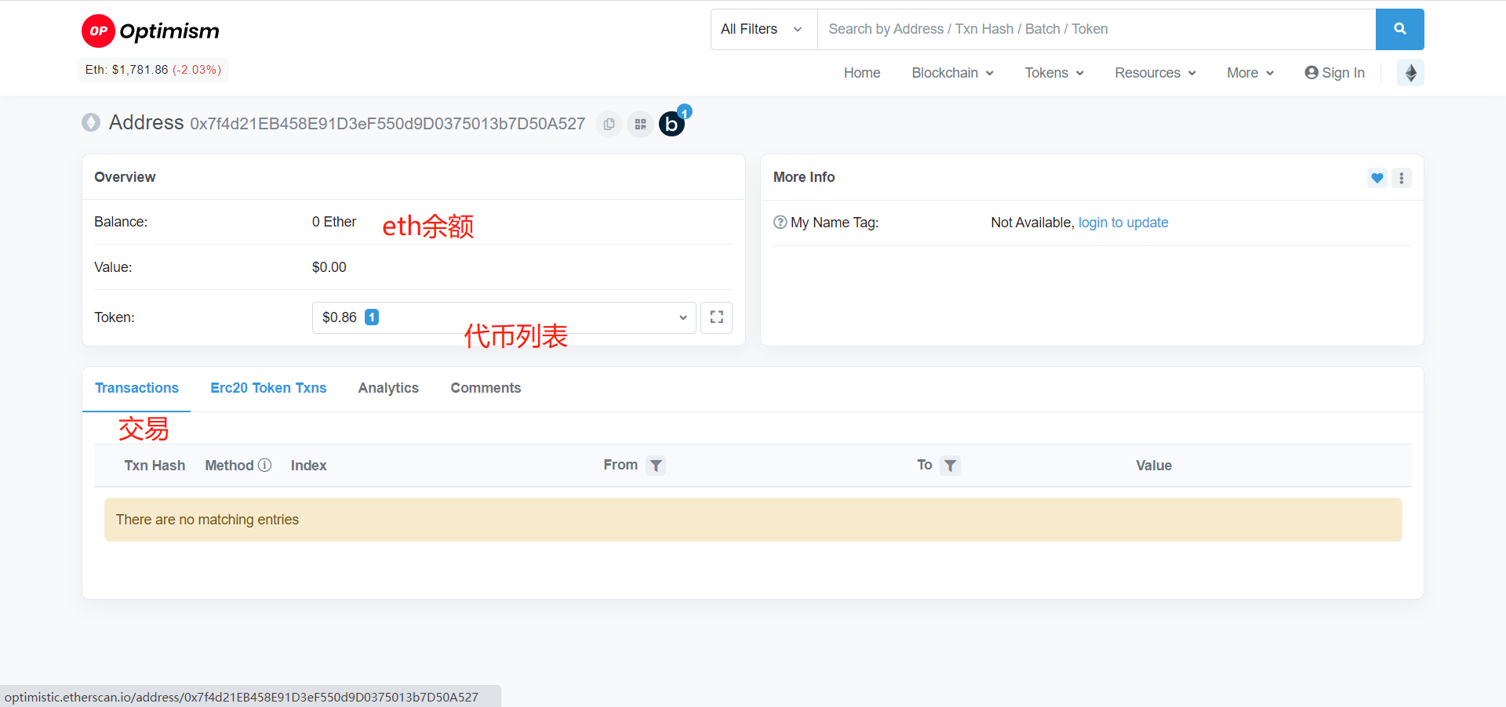This screenshot has width=1506, height=707.
Task: Click the search magnifying glass button
Action: 1399,29
